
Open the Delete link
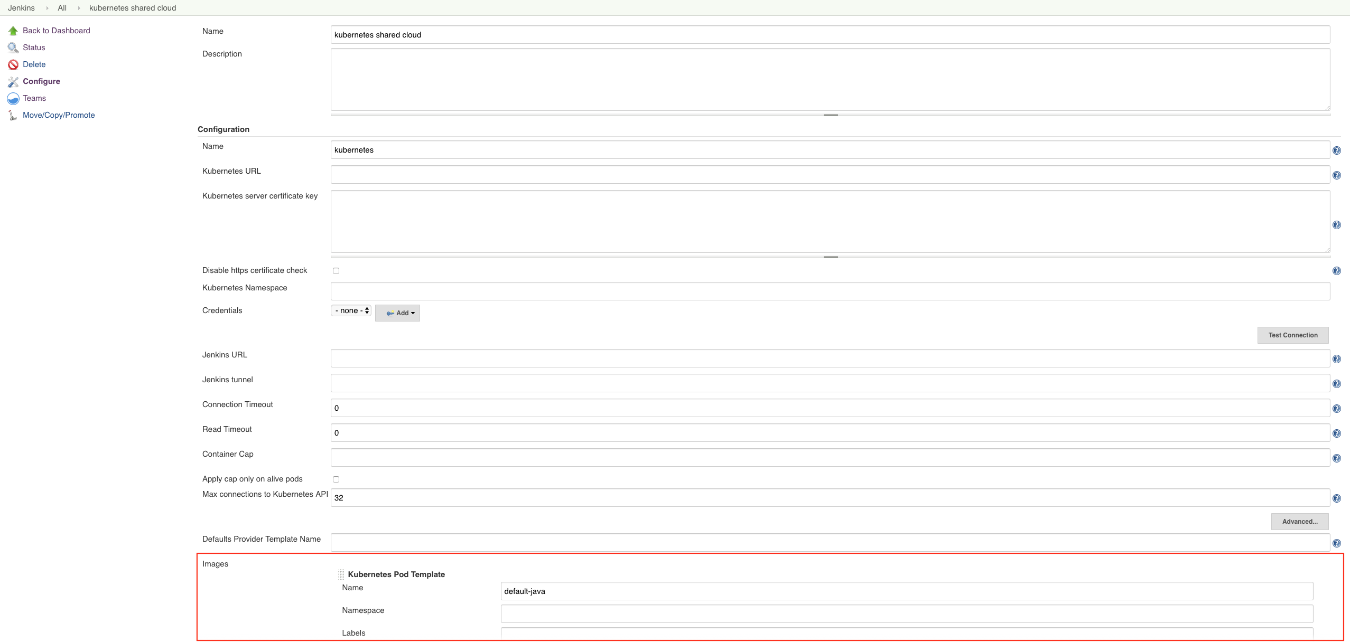34,64
